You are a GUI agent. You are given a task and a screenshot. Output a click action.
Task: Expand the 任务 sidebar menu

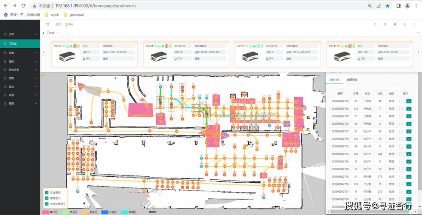tap(20, 61)
